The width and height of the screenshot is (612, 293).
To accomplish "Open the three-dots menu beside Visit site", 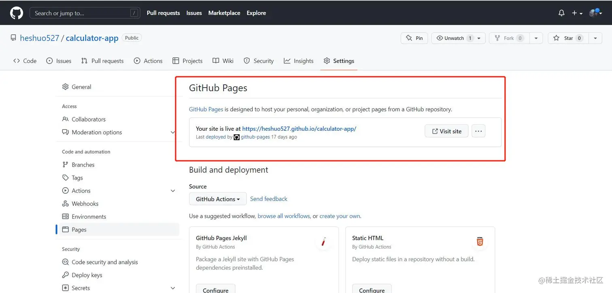I will [x=478, y=131].
